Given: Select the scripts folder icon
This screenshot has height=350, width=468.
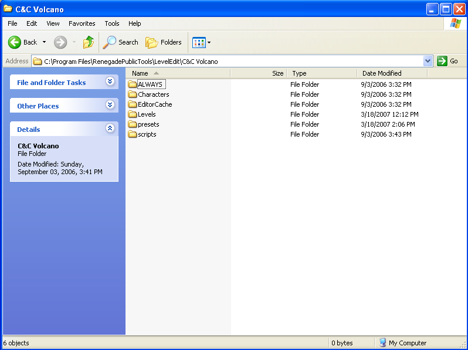Looking at the screenshot, I should pos(132,134).
